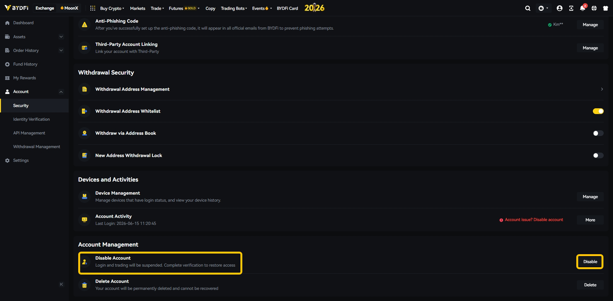Click the Third-Party Account Linking icon

(x=84, y=48)
